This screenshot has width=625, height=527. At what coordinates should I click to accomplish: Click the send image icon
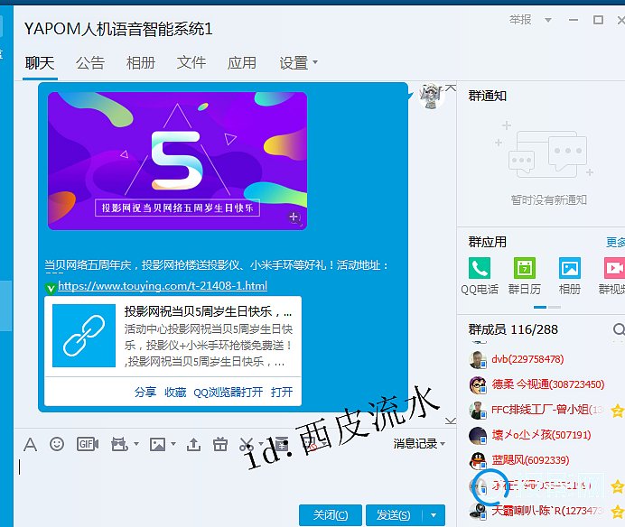coord(157,444)
